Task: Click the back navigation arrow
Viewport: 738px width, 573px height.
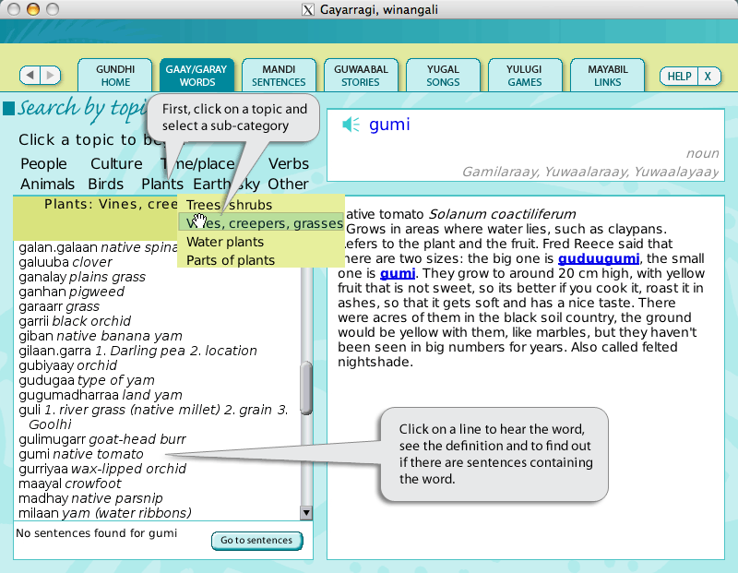Action: point(30,76)
